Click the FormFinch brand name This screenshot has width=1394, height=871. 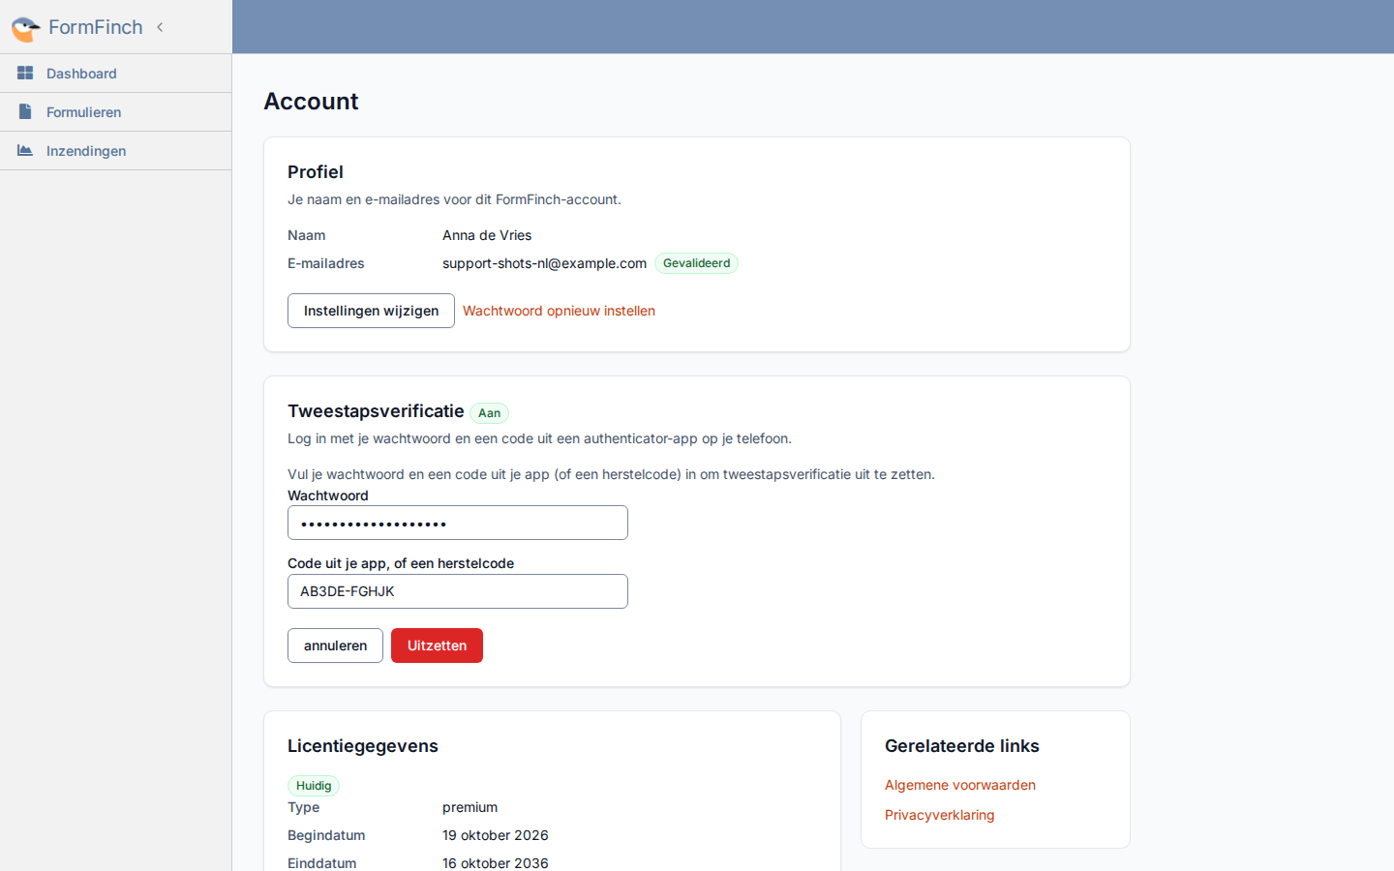(96, 27)
